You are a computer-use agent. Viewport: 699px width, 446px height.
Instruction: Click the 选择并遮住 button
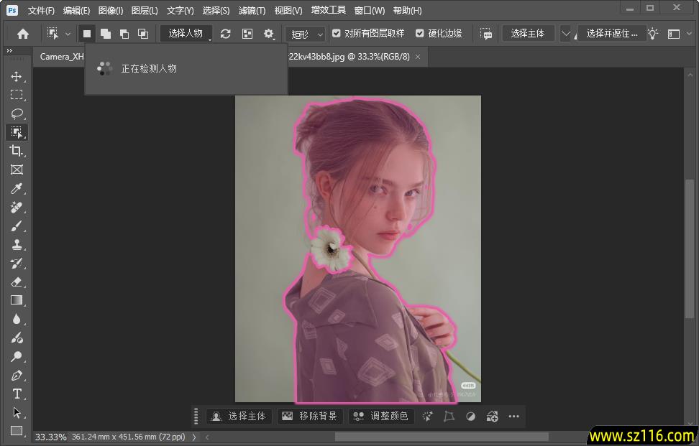[x=611, y=34]
